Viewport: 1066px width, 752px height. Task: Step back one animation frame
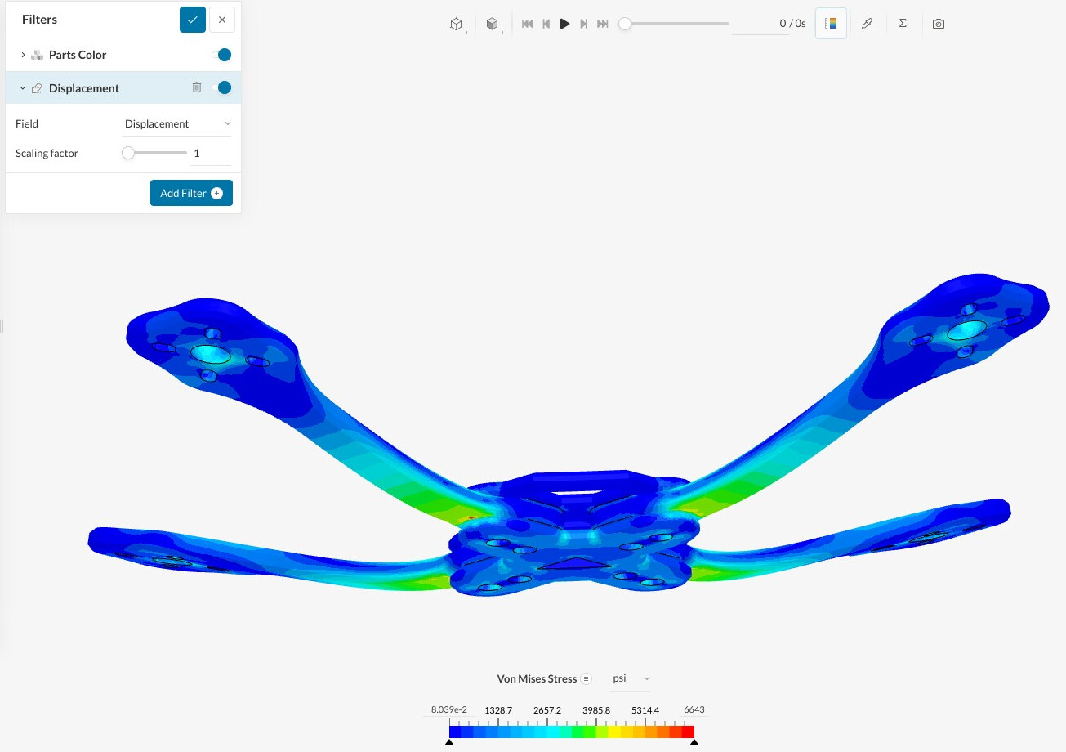coord(546,24)
